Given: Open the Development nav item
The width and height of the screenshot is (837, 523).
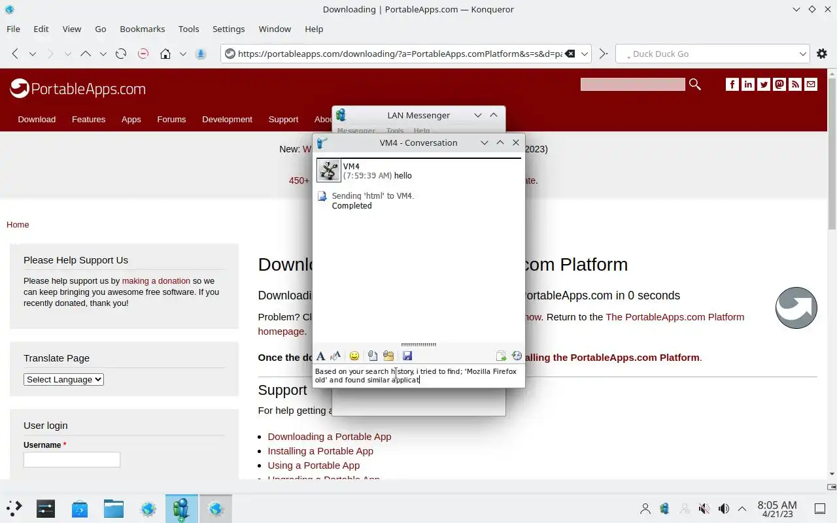Looking at the screenshot, I should [x=227, y=119].
